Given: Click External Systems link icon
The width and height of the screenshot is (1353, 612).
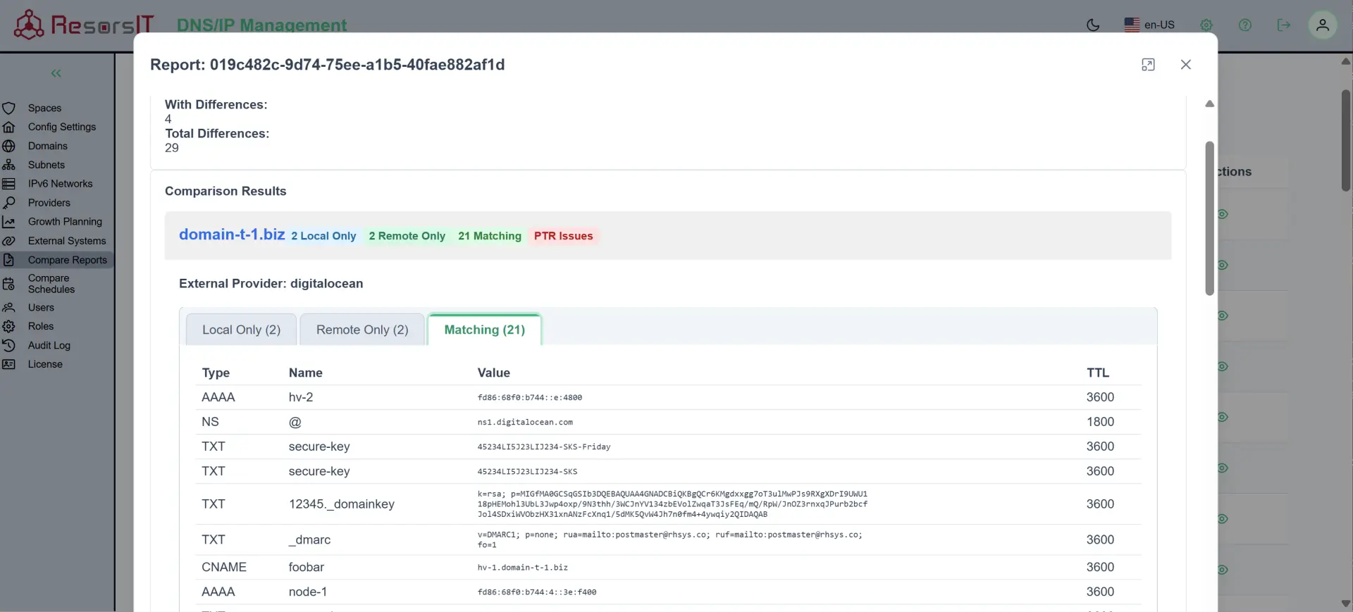Looking at the screenshot, I should tap(8, 241).
